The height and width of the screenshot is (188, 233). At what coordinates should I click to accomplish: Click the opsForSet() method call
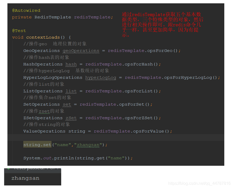[x=134, y=104]
